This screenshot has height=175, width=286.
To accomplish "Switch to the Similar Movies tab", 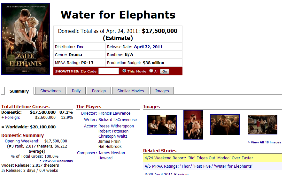I will pyautogui.click(x=130, y=91).
